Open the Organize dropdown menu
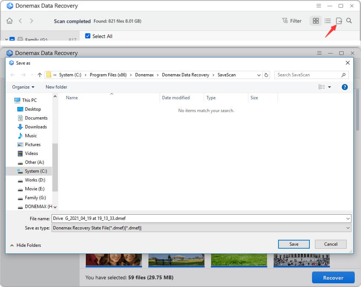361x287 pixels. [23, 87]
